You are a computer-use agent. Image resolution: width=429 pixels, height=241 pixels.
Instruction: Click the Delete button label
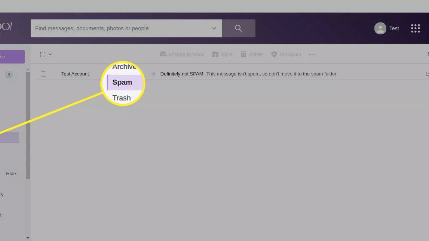tap(255, 55)
